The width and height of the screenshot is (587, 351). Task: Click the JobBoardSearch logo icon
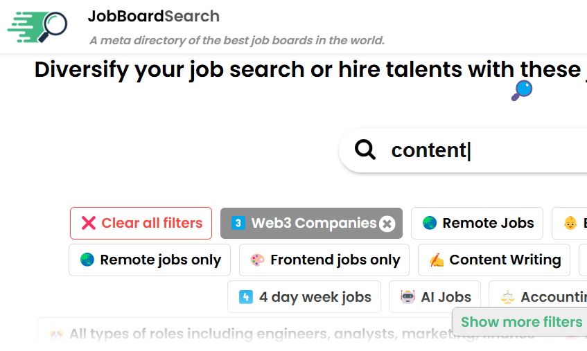click(x=39, y=26)
